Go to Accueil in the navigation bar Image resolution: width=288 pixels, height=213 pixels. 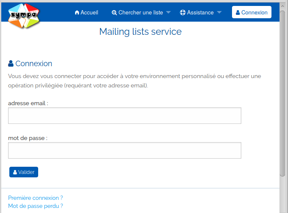pyautogui.click(x=89, y=13)
